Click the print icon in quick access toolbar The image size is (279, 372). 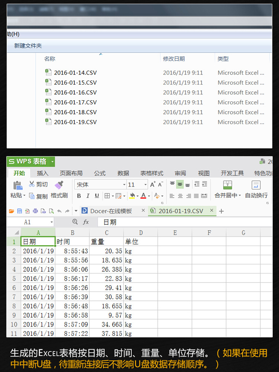(x=35, y=211)
